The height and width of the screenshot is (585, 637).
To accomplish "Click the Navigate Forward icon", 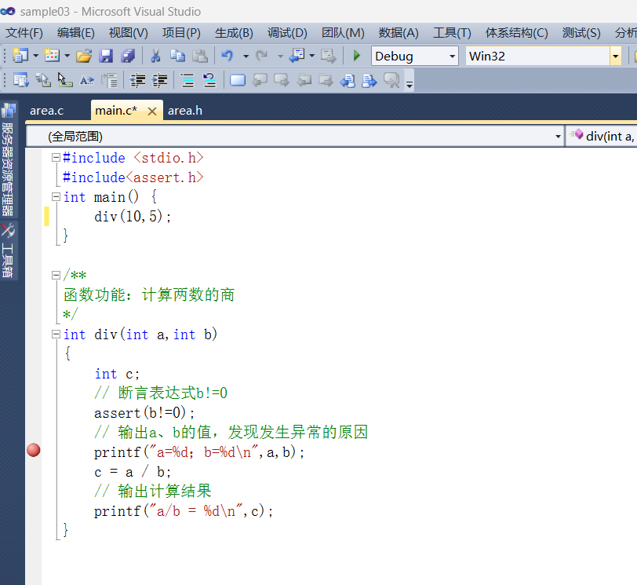I will click(328, 56).
